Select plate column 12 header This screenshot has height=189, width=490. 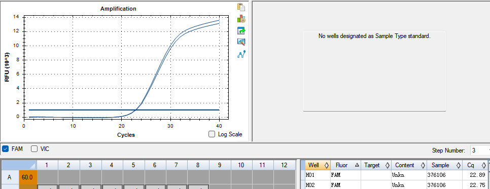[x=285, y=165]
